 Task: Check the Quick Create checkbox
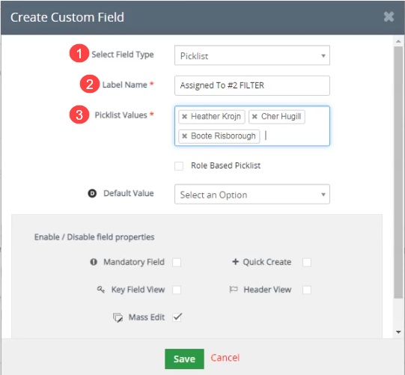click(307, 262)
